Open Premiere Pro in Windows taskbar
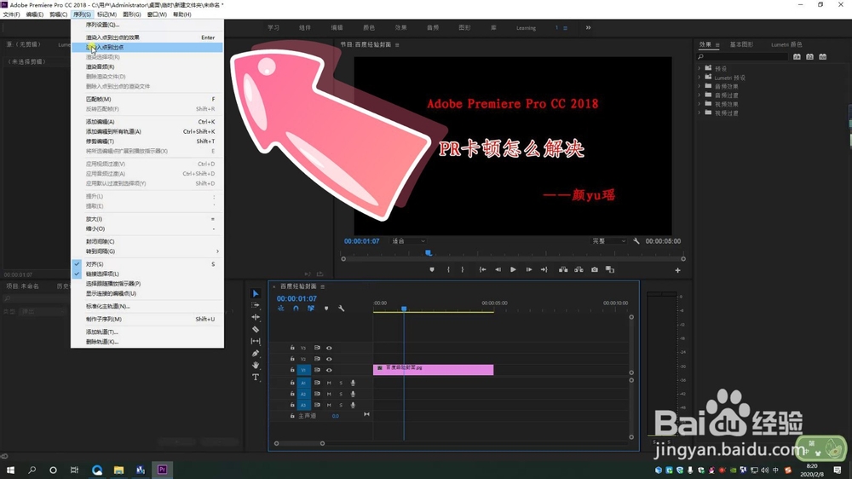Image resolution: width=852 pixels, height=479 pixels. [162, 470]
